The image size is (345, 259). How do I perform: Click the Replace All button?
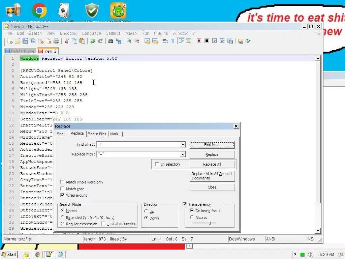(x=212, y=164)
